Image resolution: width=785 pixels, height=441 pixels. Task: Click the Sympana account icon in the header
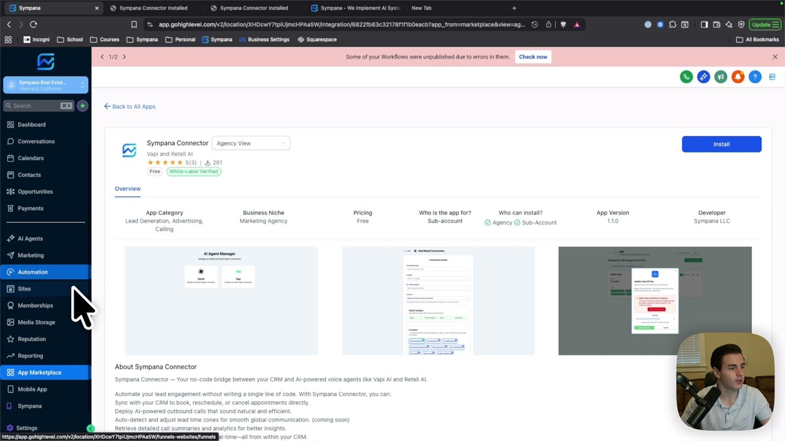[772, 77]
